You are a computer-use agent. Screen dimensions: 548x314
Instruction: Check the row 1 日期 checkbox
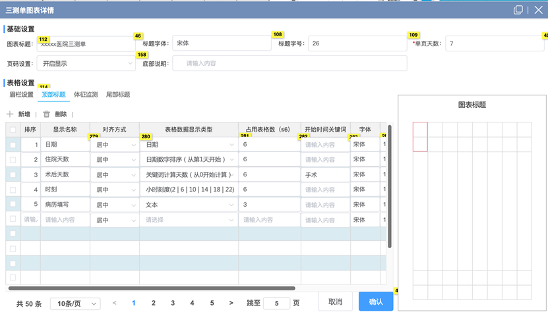point(13,145)
